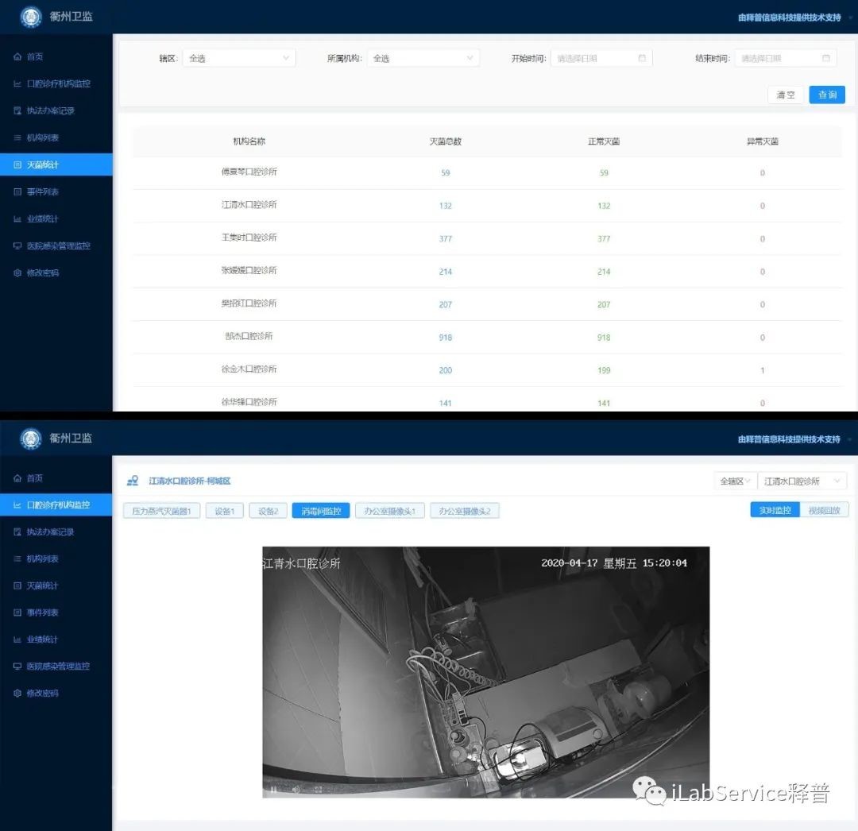Image resolution: width=858 pixels, height=831 pixels.
Task: Click the 结束时间 date input
Action: (785, 58)
